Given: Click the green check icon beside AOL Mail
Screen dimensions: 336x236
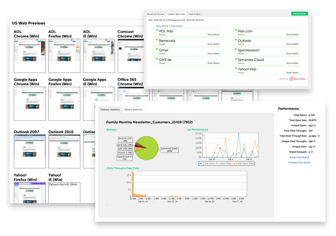Looking at the screenshot, I should click(x=157, y=30).
